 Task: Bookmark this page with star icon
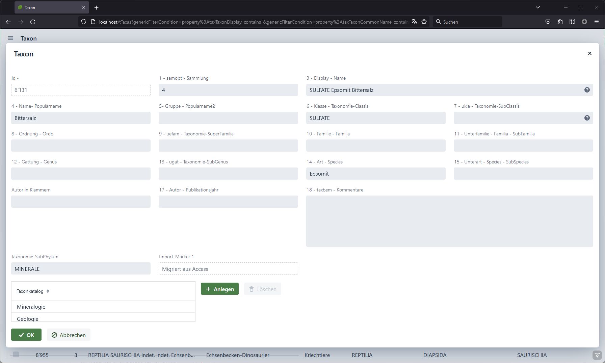point(424,22)
